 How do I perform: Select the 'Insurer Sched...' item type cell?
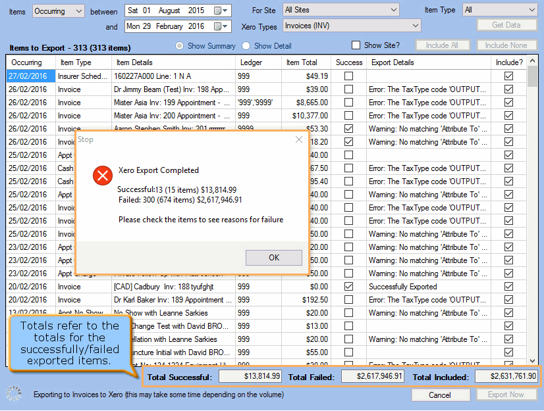point(84,76)
